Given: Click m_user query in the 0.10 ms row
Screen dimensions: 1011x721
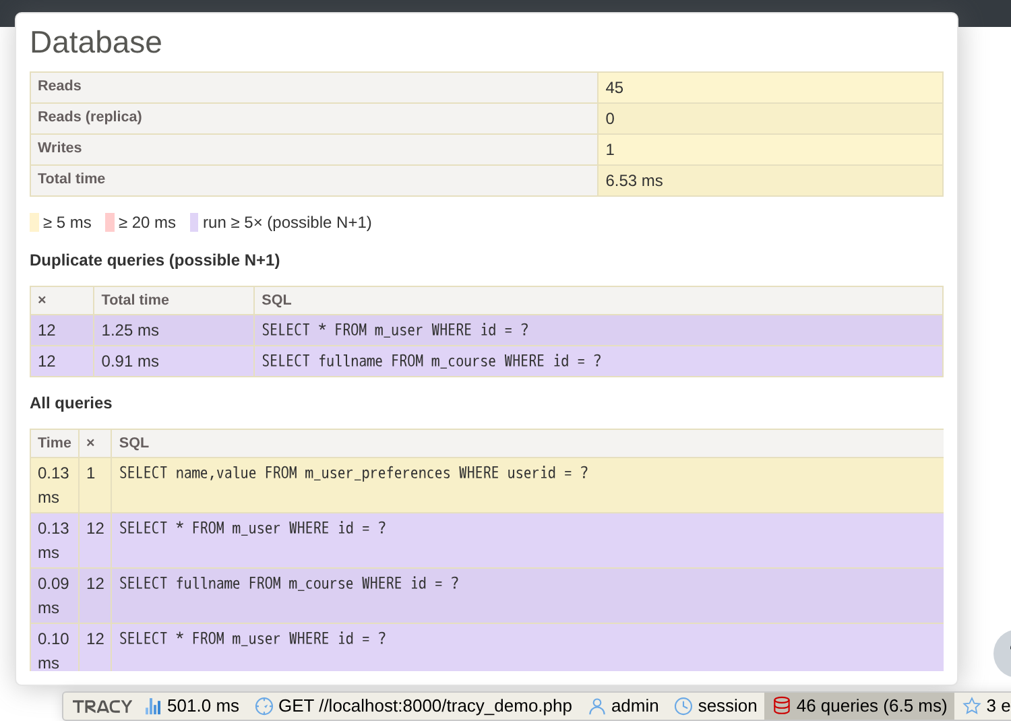Looking at the screenshot, I should pos(253,639).
